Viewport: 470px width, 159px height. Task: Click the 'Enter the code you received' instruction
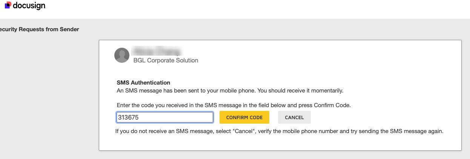(233, 105)
